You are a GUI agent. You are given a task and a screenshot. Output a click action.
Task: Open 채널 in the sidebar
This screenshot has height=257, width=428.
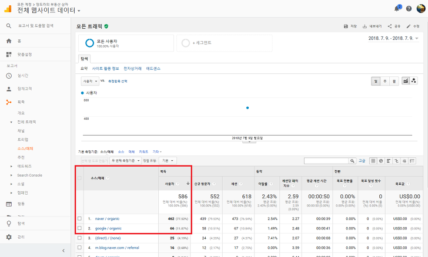click(x=21, y=131)
